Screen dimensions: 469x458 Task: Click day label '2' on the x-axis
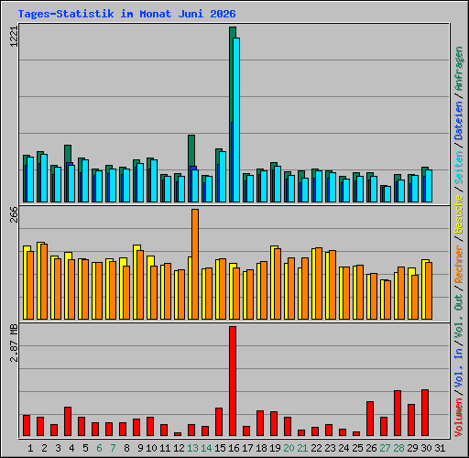pos(44,448)
